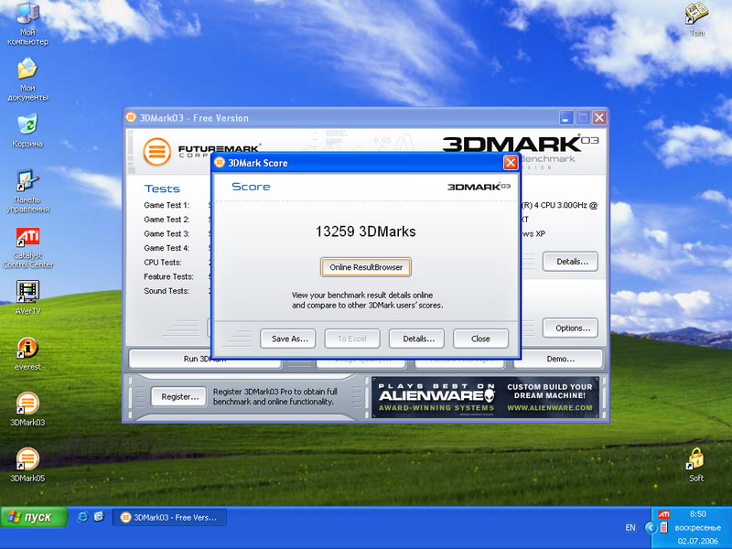Click the Alienware advertisement banner
Screen dimensions: 732x549
tap(485, 397)
